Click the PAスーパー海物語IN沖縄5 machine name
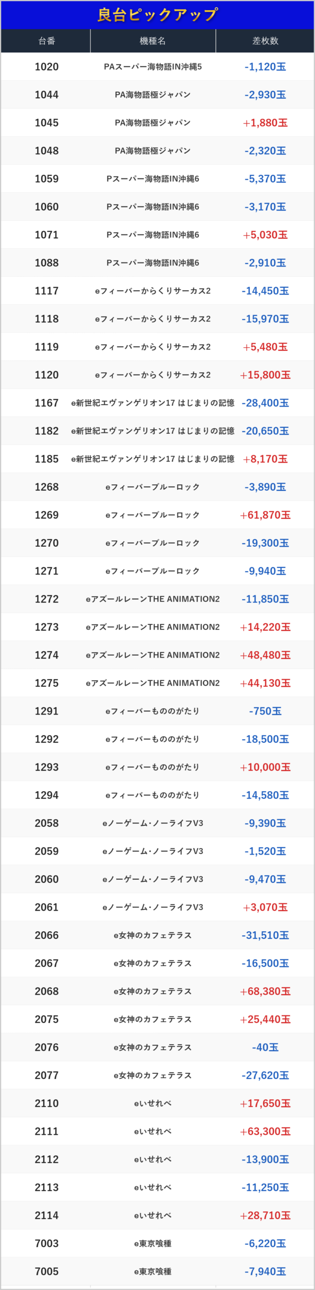This screenshot has width=315, height=1290. [152, 67]
